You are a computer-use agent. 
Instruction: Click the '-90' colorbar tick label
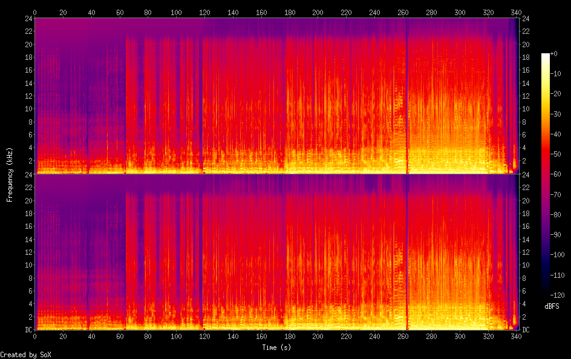[x=555, y=235]
